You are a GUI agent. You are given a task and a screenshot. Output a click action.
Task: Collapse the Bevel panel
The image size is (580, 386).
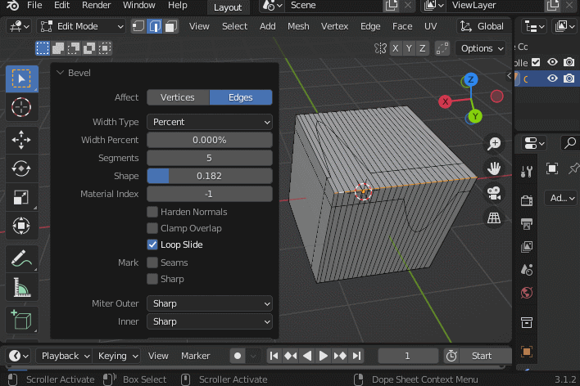click(61, 73)
